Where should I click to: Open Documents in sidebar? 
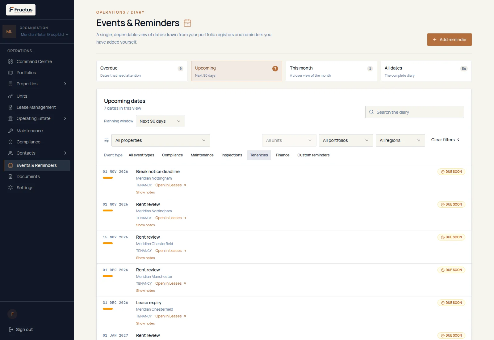click(x=28, y=176)
